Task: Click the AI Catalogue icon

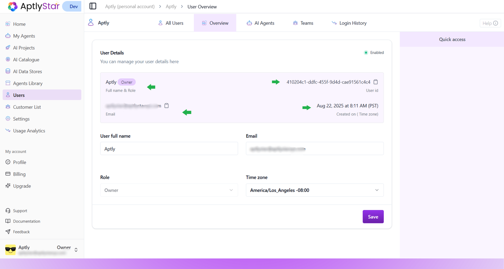Action: point(8,60)
